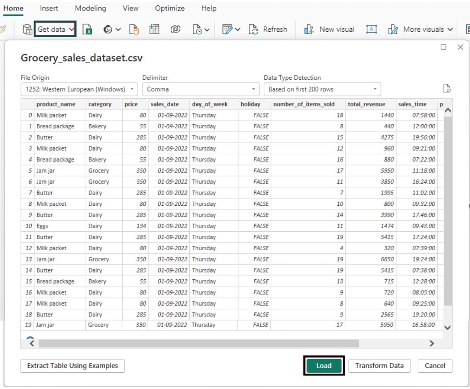The height and width of the screenshot is (389, 470).
Task: Click the Excel workbook import icon
Action: click(86, 29)
